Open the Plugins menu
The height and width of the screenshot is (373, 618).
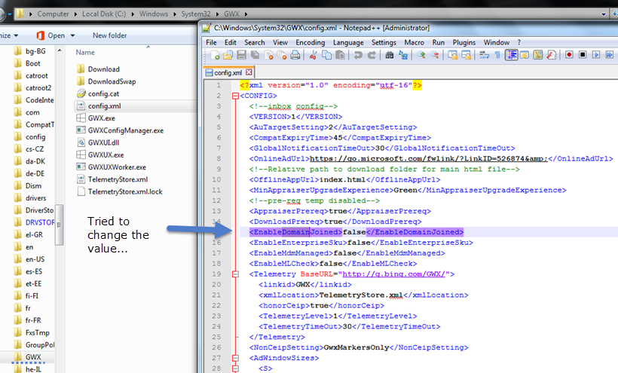464,42
